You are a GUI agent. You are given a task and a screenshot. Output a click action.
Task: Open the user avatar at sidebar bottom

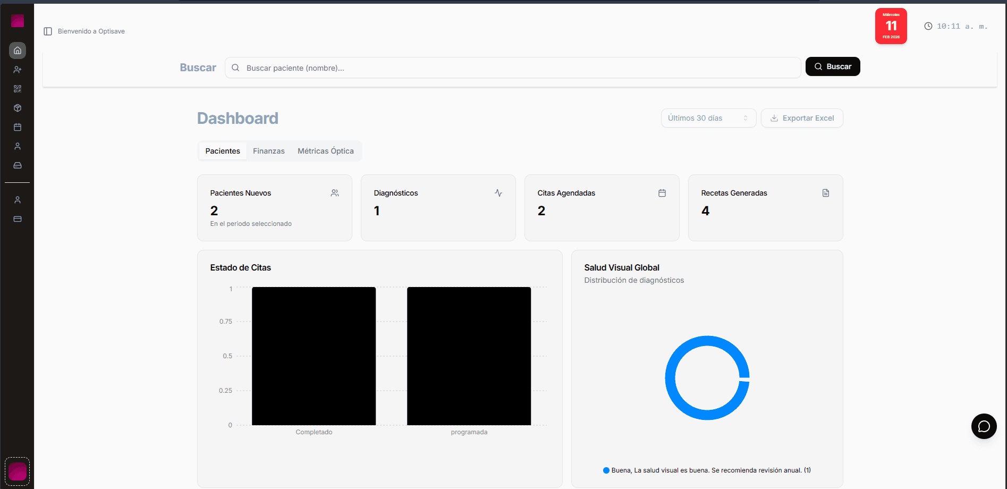click(x=18, y=471)
